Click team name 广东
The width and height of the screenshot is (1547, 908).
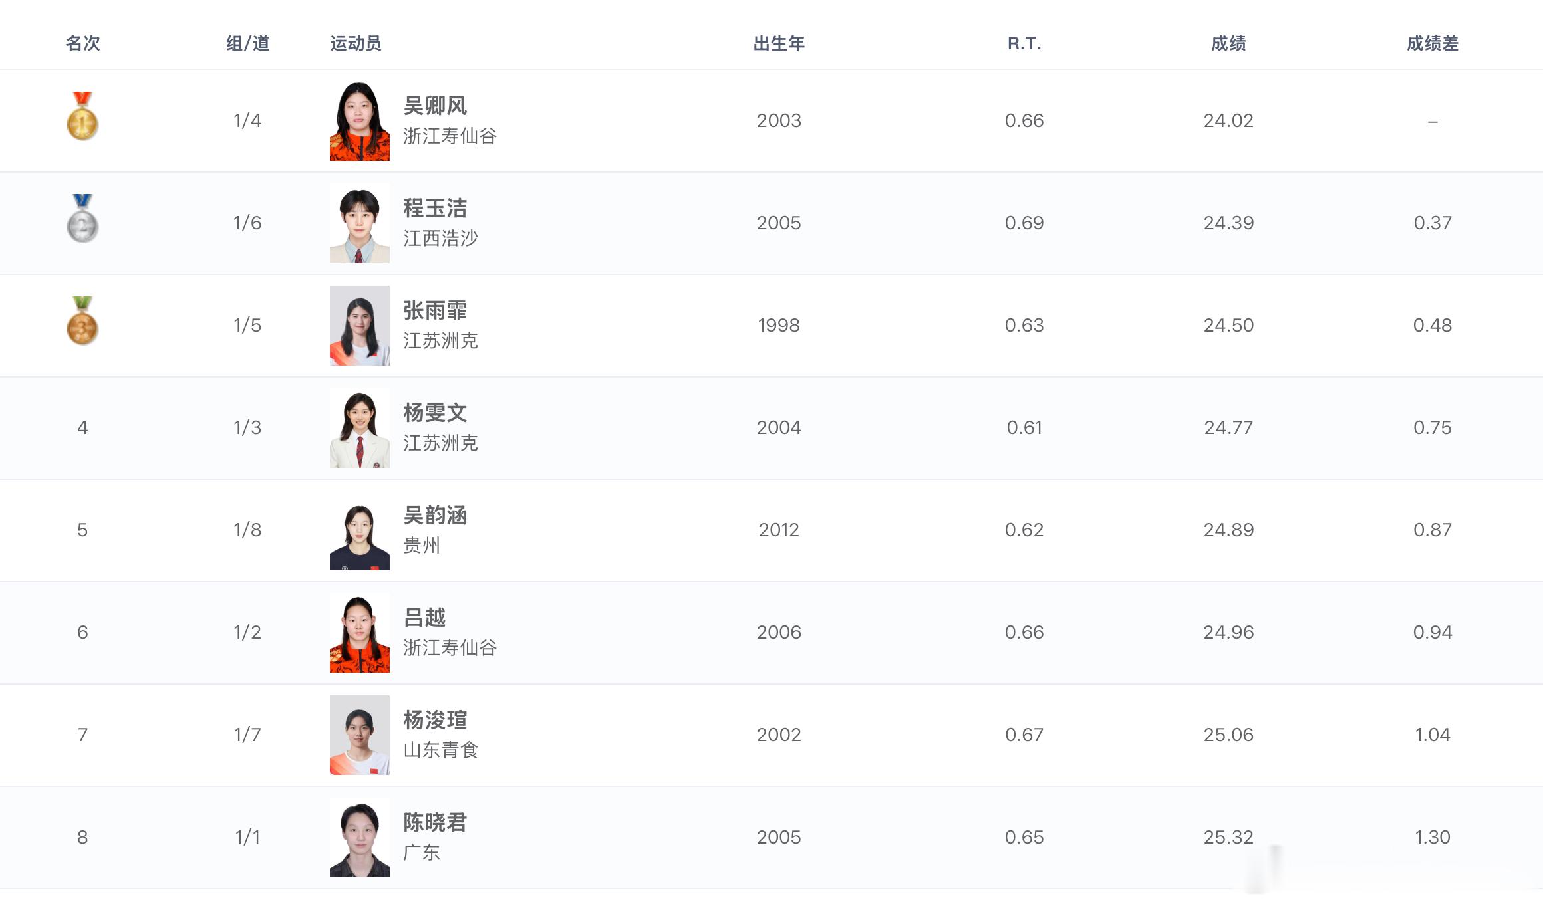(x=422, y=853)
